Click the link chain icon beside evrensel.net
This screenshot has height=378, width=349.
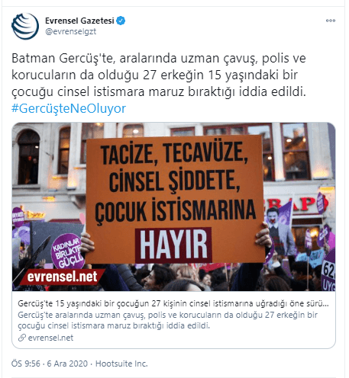[x=22, y=338]
